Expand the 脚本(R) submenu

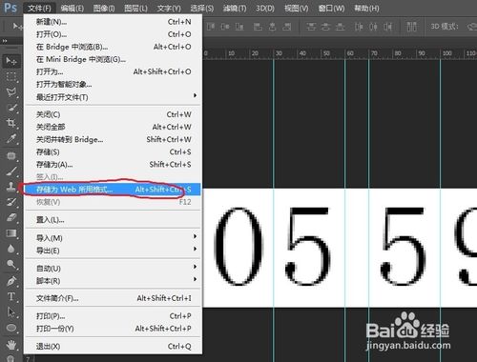113,281
